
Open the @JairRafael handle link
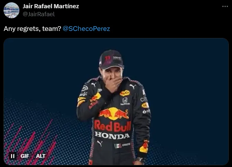coord(39,14)
